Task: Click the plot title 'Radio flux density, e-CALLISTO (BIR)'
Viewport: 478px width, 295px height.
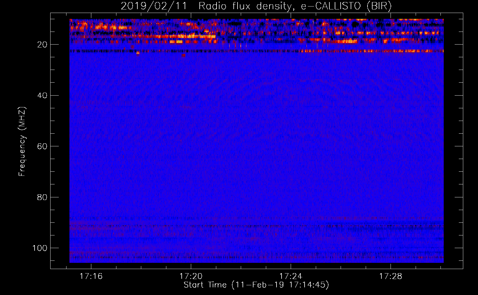Action: (295, 6)
